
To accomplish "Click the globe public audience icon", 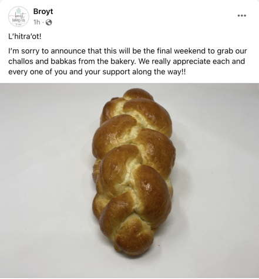I will pyautogui.click(x=49, y=22).
